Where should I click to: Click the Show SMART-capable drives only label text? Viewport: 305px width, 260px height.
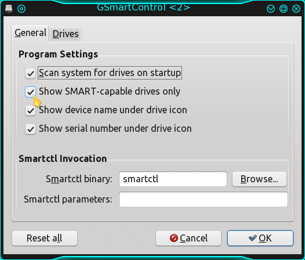click(110, 91)
